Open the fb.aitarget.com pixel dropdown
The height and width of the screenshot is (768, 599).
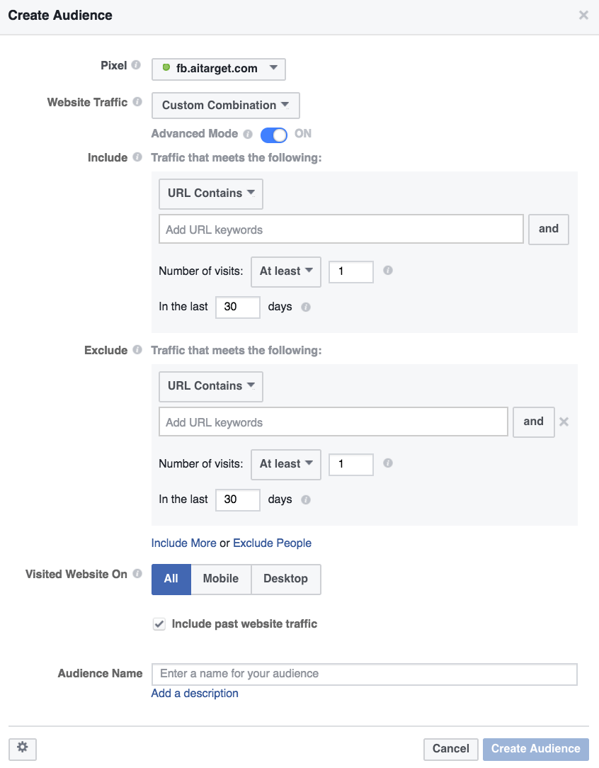(x=219, y=69)
